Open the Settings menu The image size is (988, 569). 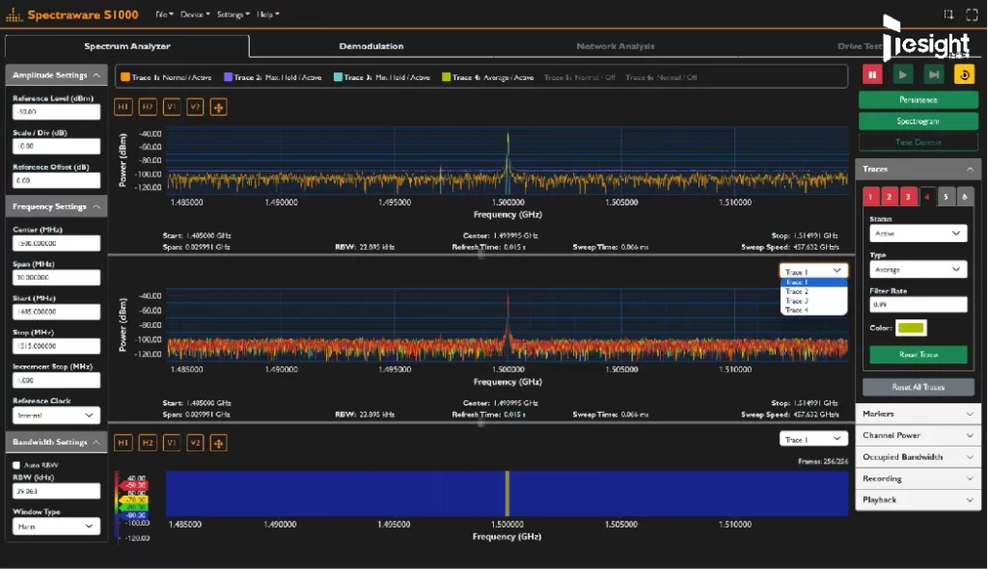(233, 14)
